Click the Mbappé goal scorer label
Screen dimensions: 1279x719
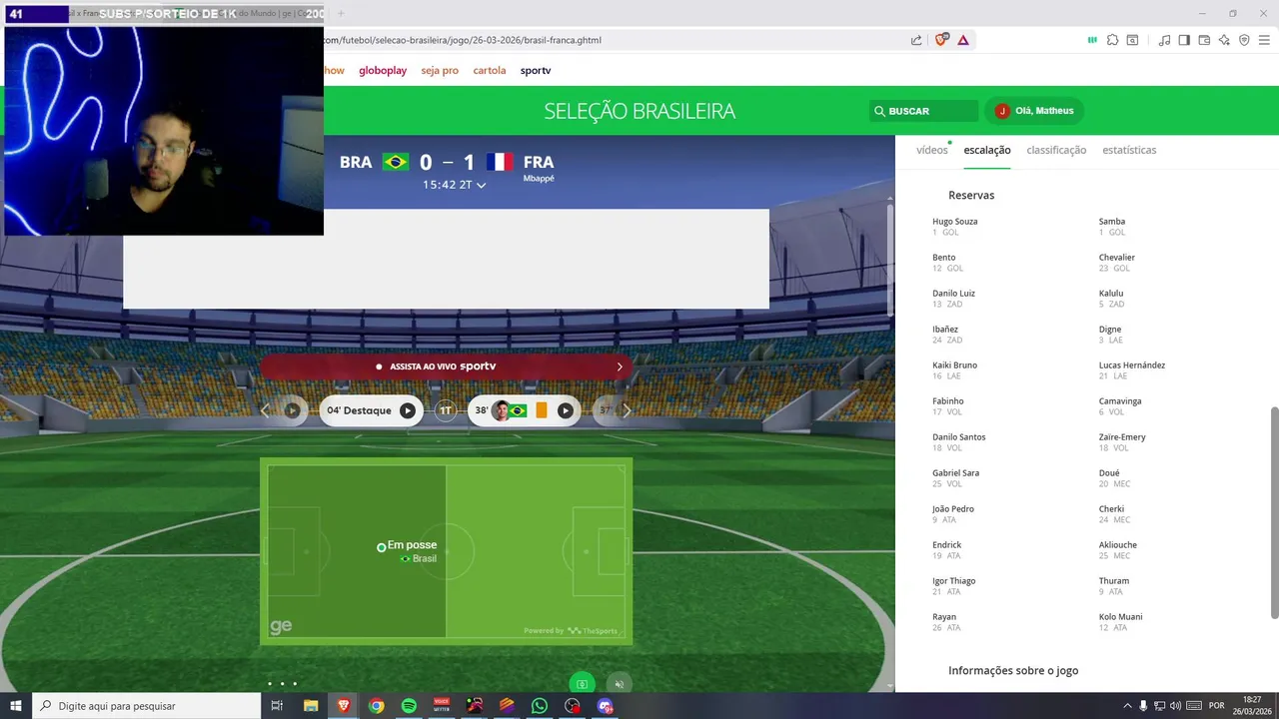tap(539, 179)
